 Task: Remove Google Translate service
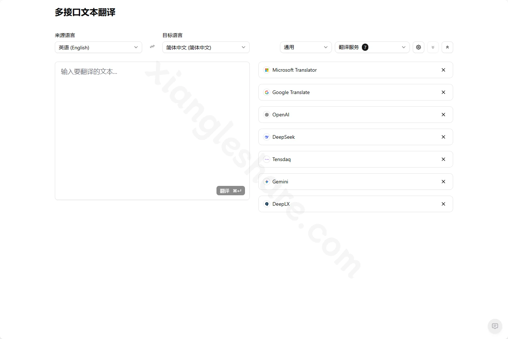tap(443, 92)
